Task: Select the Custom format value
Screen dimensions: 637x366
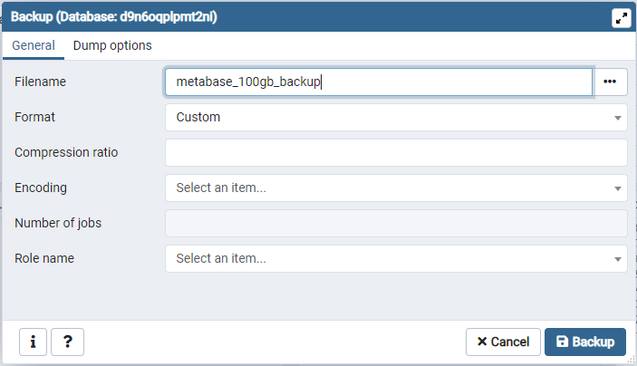Action: click(198, 117)
